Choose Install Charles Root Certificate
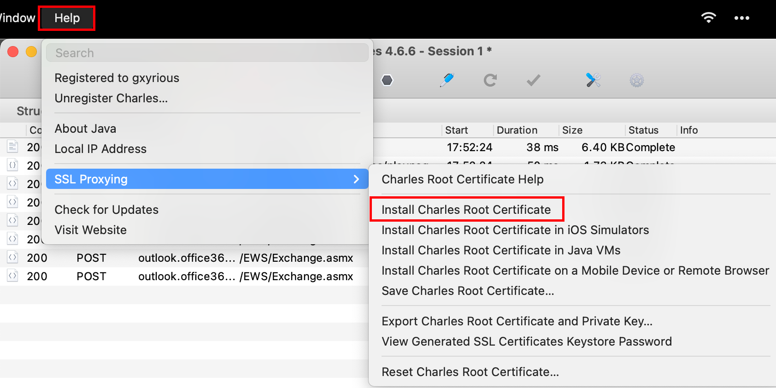 [466, 210]
